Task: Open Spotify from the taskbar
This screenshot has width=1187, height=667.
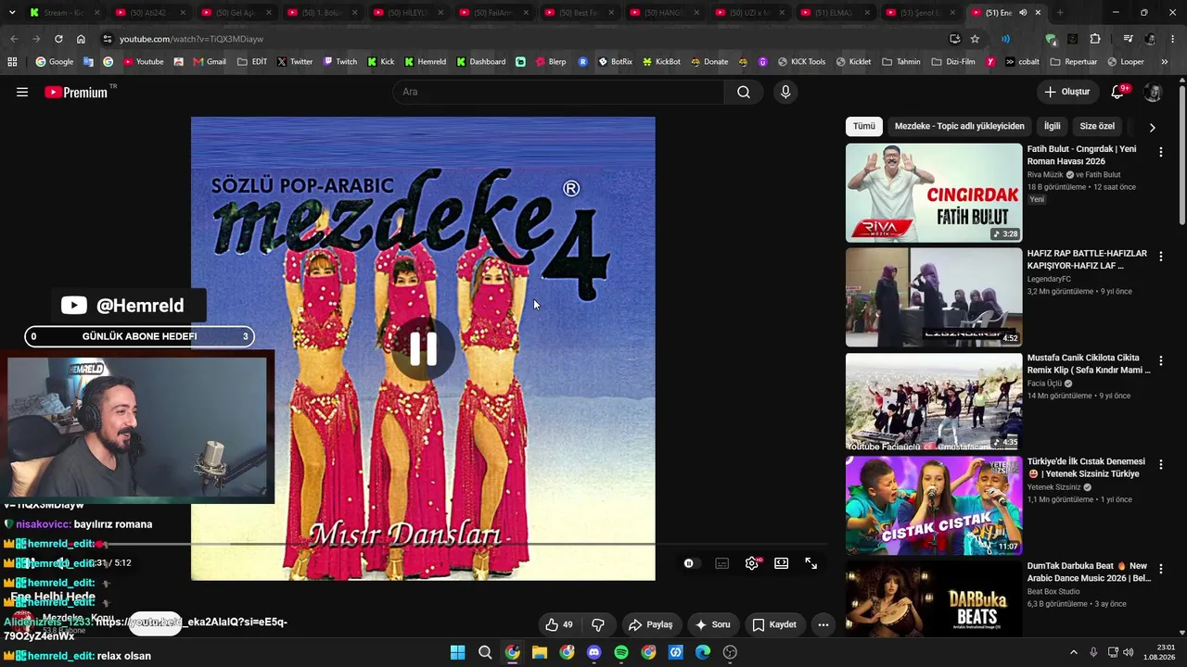Action: tap(621, 652)
